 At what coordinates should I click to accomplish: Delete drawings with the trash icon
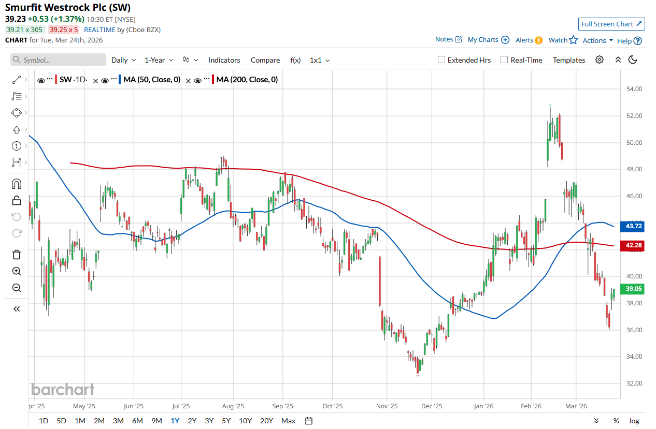pos(17,254)
